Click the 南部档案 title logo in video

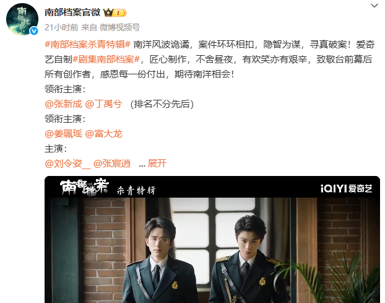(84, 188)
